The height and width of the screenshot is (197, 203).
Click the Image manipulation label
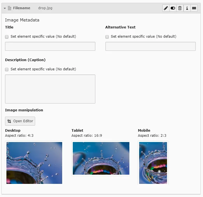pos(24,110)
